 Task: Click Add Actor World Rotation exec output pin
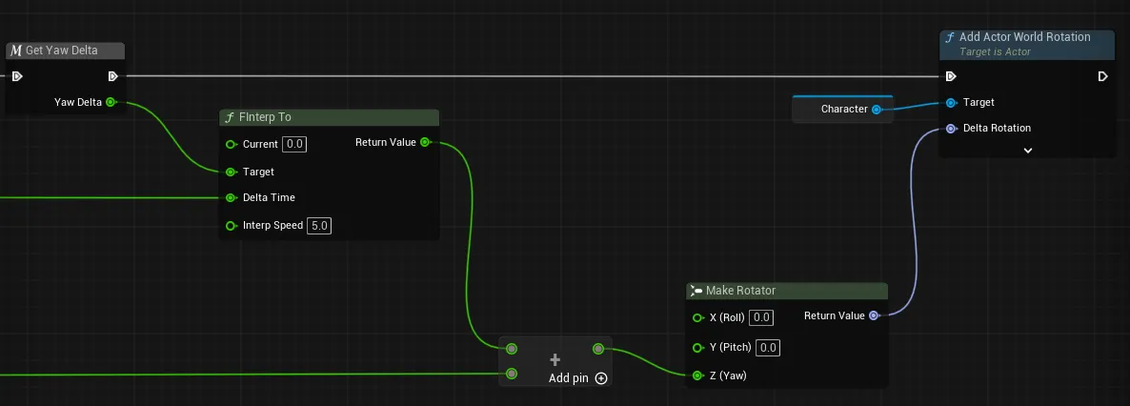pyautogui.click(x=1102, y=76)
